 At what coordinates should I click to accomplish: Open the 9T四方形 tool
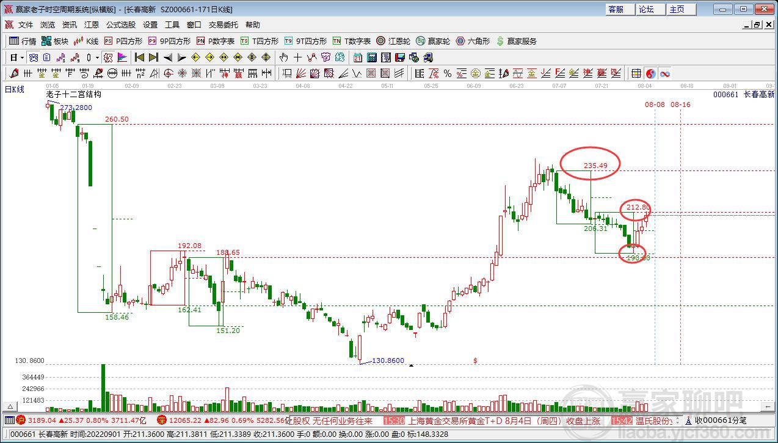point(305,42)
